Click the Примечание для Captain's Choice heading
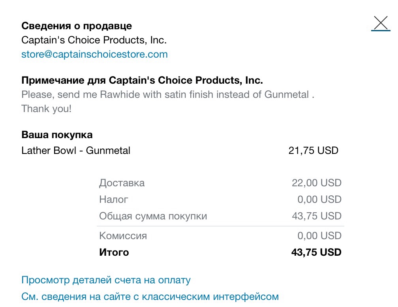The width and height of the screenshot is (398, 307). coord(142,80)
